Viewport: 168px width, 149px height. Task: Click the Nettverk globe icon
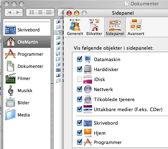(88, 89)
